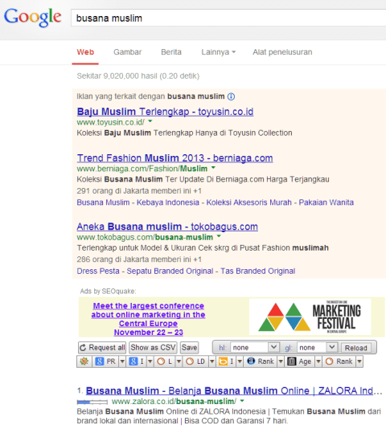Expand the L parameter dropdown arrow
The width and height of the screenshot is (386, 429).
179,362
